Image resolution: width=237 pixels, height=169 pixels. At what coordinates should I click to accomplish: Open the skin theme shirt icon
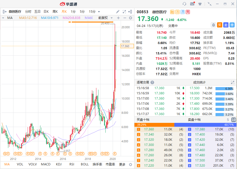(x=200, y=4)
